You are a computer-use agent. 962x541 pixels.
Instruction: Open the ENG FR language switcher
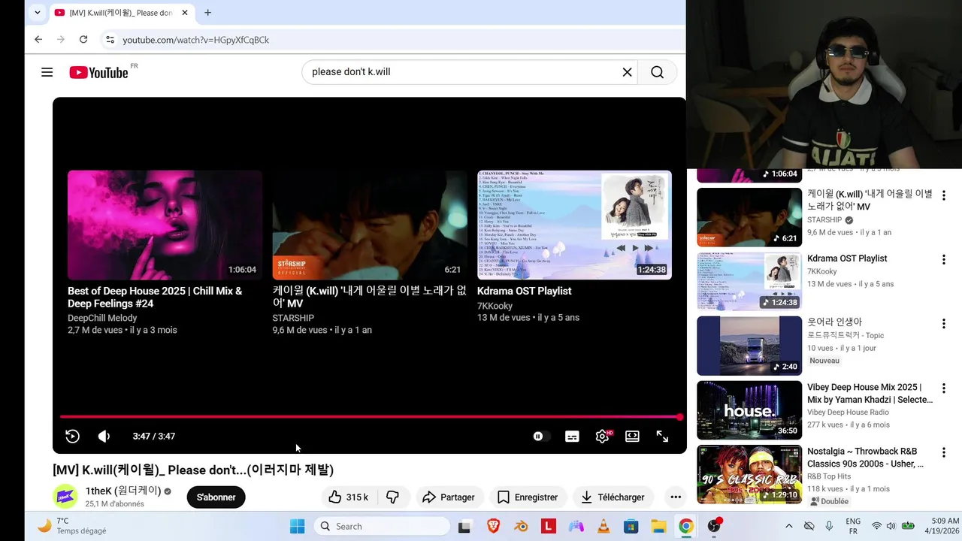click(x=853, y=526)
